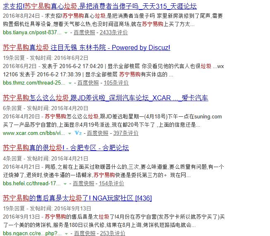Expand dropdown arrow beside www.xcar.com.cn URL
This screenshot has height=236, width=270.
(x=69, y=133)
